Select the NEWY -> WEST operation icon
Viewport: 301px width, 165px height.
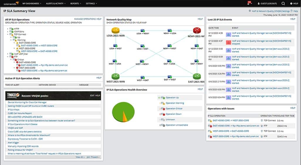170,45
